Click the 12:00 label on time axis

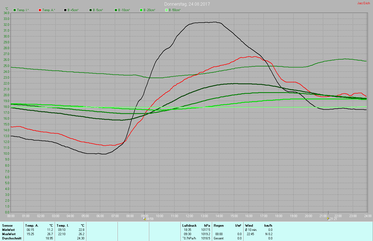[189, 216]
